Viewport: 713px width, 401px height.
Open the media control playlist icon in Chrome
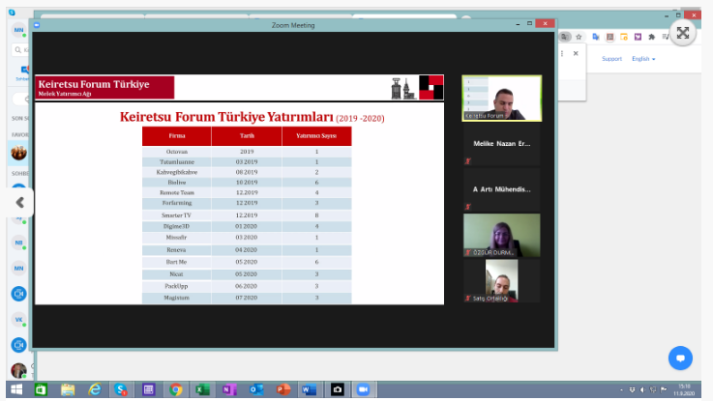point(666,37)
